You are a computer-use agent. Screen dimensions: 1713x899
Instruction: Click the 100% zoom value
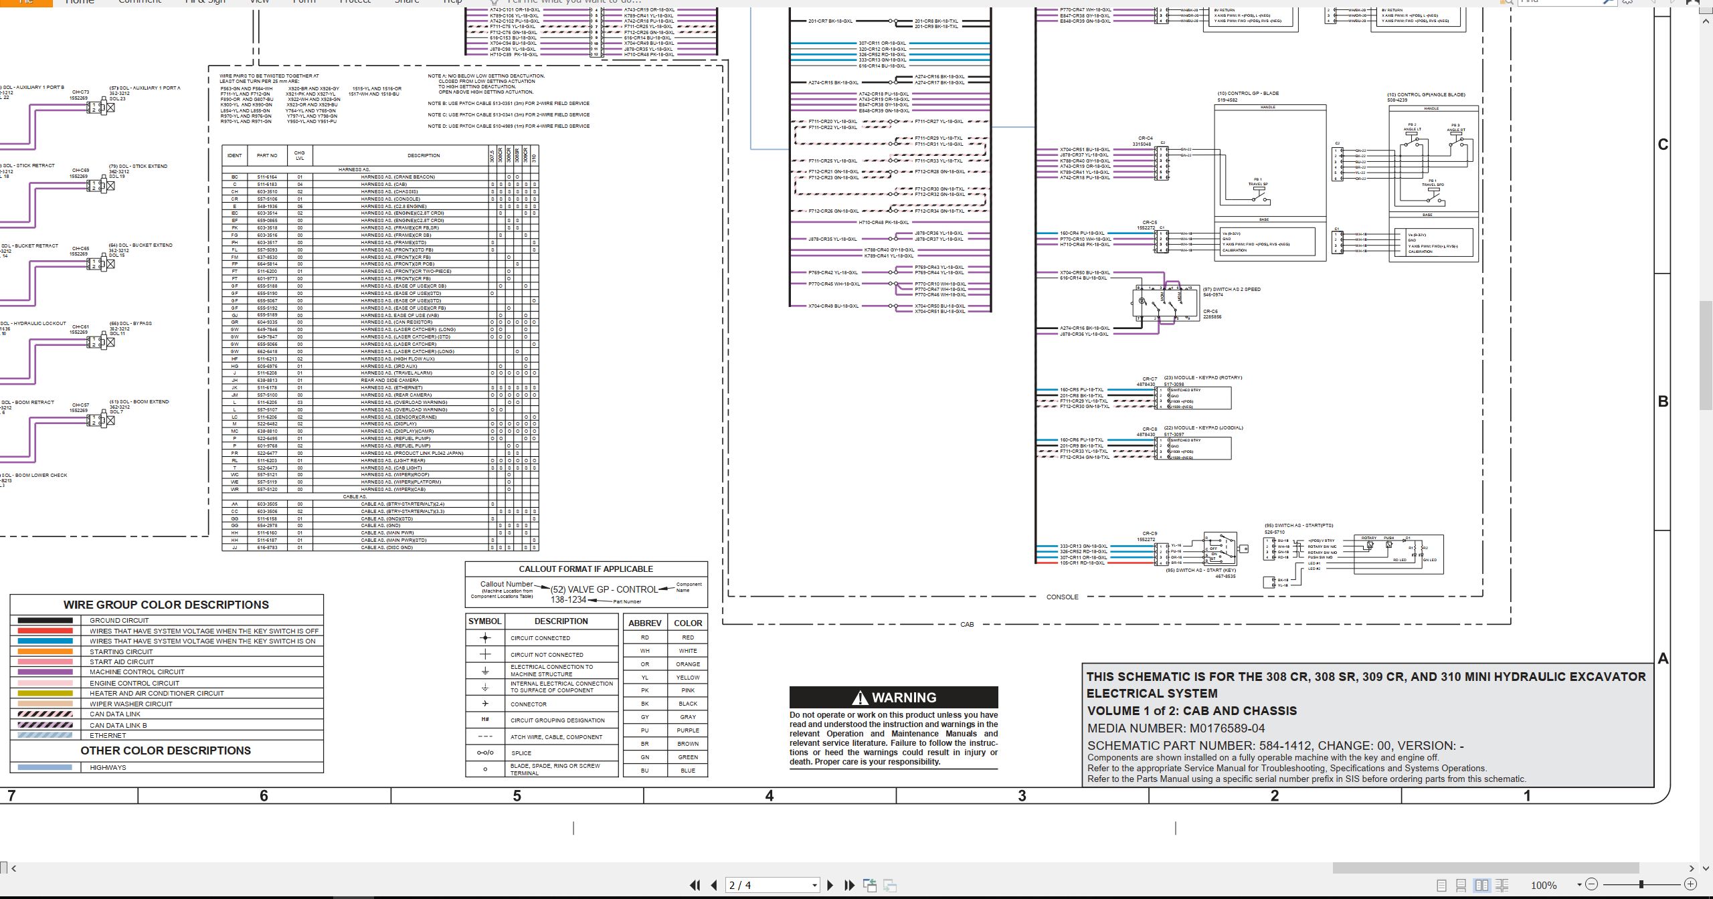[1544, 885]
